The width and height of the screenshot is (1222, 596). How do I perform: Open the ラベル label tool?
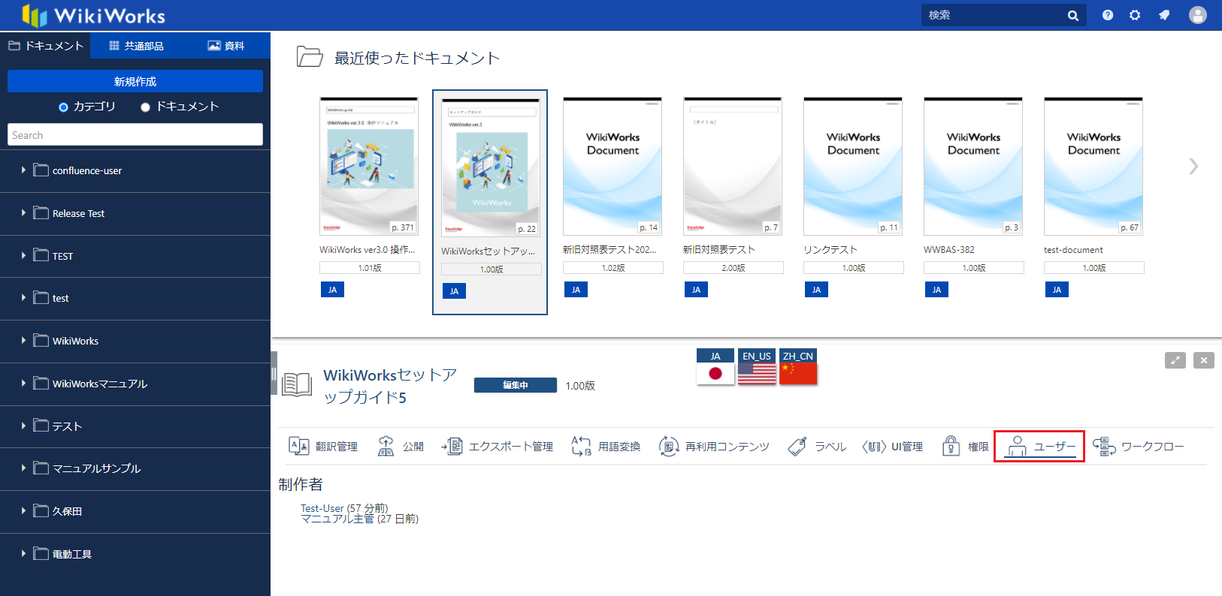point(817,447)
